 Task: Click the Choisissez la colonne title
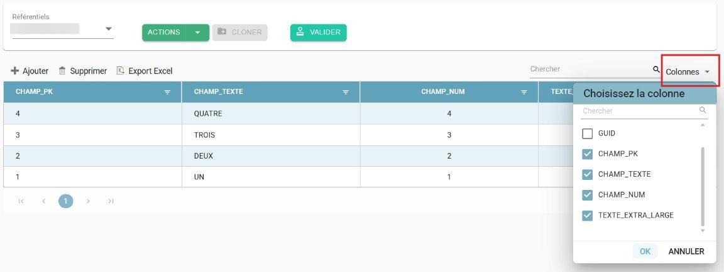(633, 93)
